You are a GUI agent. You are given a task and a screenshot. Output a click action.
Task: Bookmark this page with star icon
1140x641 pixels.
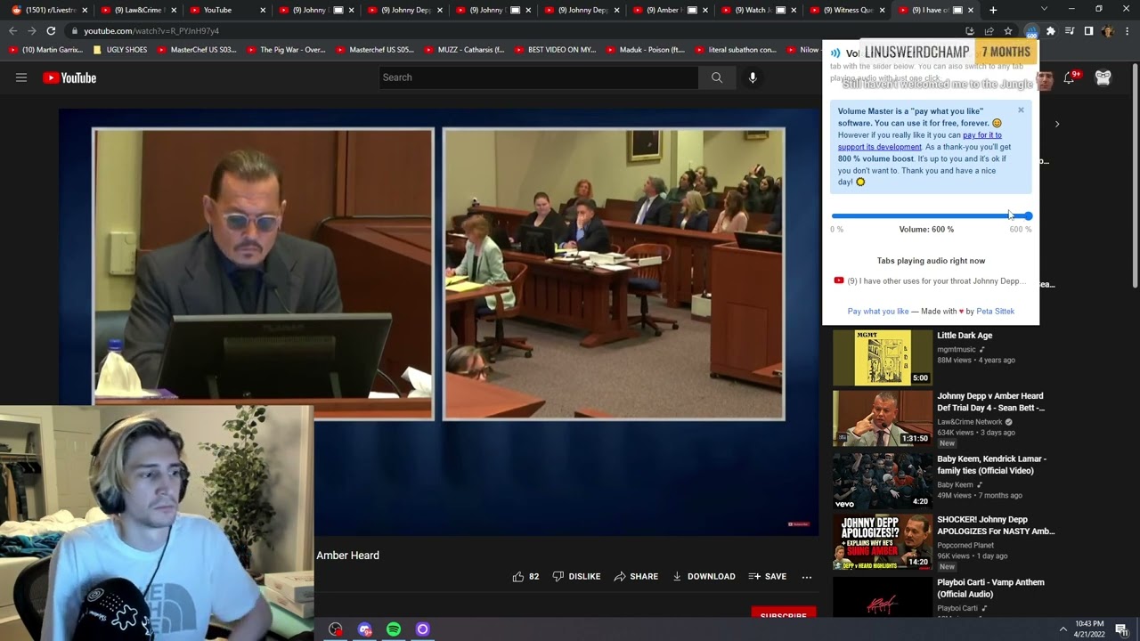1008,31
